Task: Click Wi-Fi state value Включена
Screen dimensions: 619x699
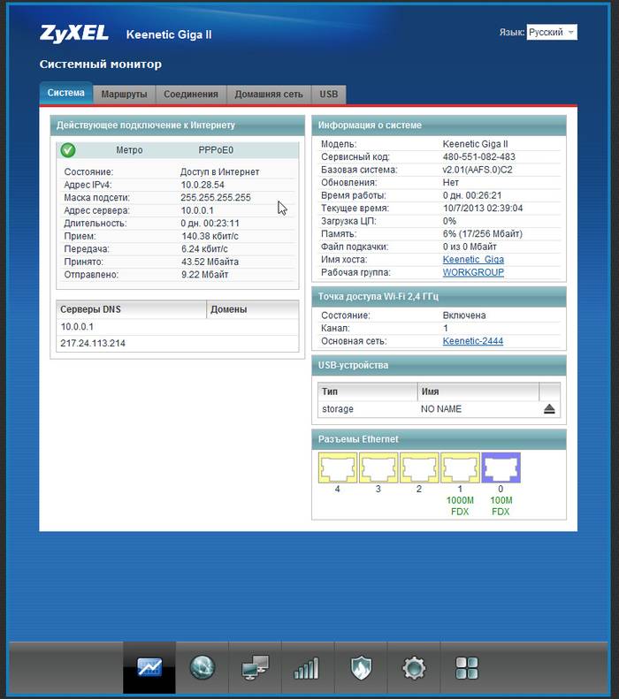Action: tap(464, 315)
